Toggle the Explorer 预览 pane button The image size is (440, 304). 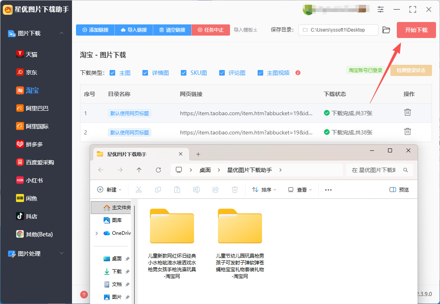(399, 190)
